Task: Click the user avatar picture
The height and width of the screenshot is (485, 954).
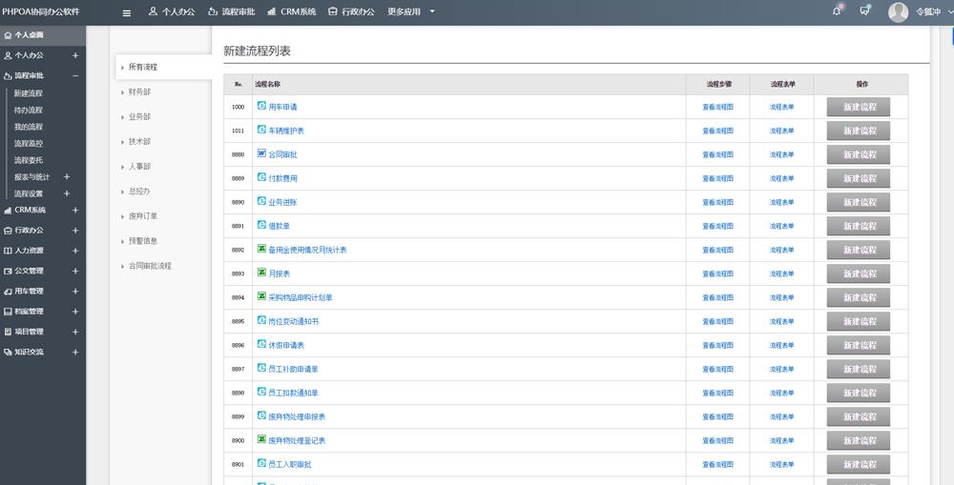Action: 898,12
